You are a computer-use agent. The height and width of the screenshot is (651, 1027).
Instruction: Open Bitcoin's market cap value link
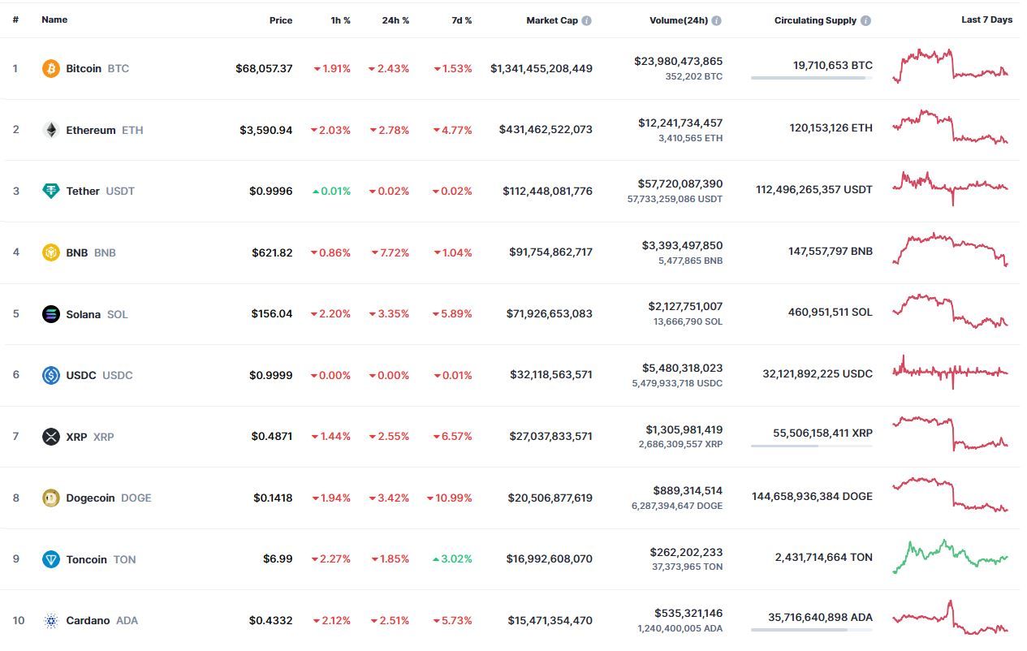(542, 69)
